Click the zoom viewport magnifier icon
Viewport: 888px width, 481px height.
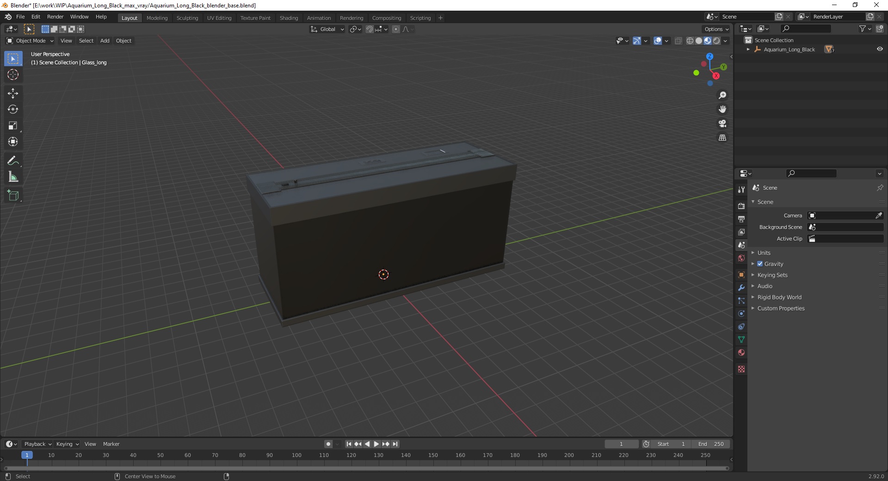pyautogui.click(x=722, y=95)
